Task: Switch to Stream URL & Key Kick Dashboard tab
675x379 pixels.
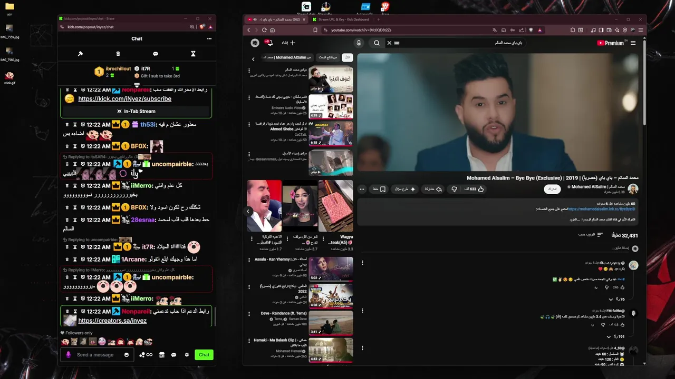Action: click(x=344, y=19)
